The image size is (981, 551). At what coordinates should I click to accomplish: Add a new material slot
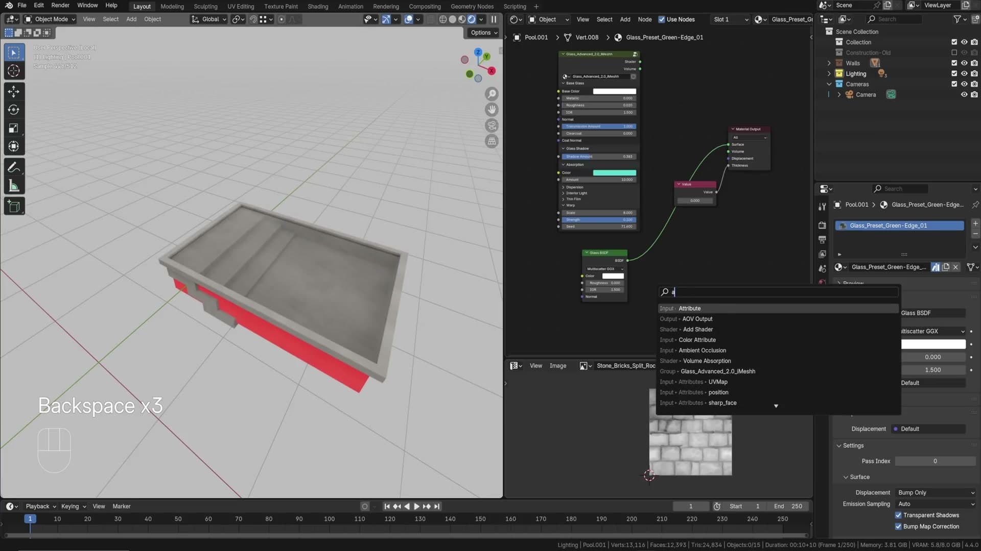[x=975, y=223]
